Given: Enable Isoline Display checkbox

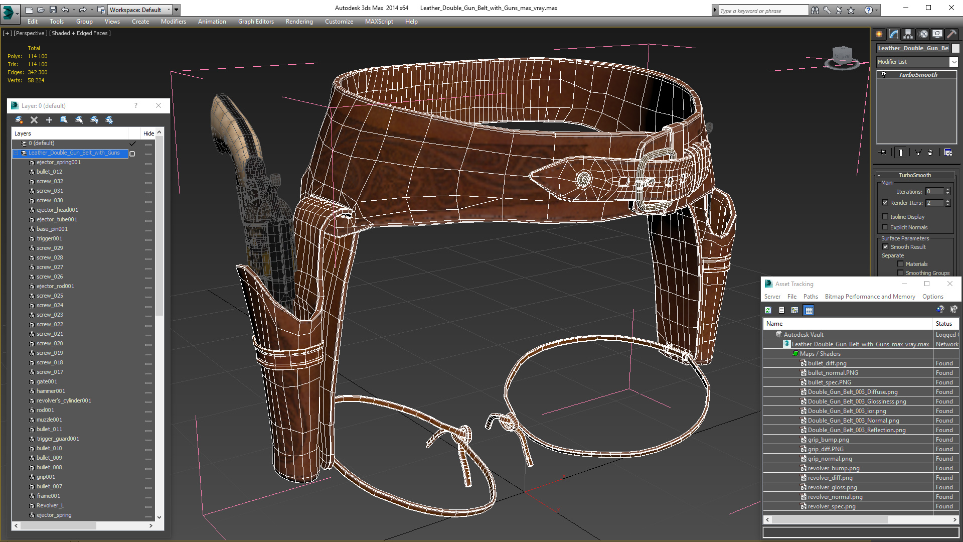Looking at the screenshot, I should [x=885, y=217].
